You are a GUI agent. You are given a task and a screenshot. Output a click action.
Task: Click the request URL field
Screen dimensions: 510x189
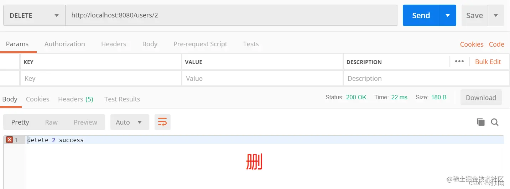point(231,15)
